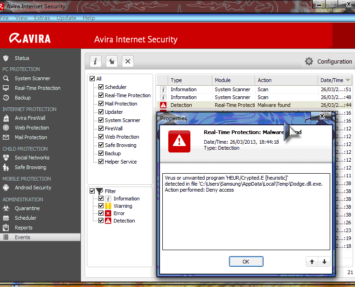Click red warning icon of Detection row
Image resolution: width=355 pixels, height=287 pixels.
(163, 105)
